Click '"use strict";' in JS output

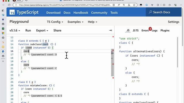pos(129,39)
